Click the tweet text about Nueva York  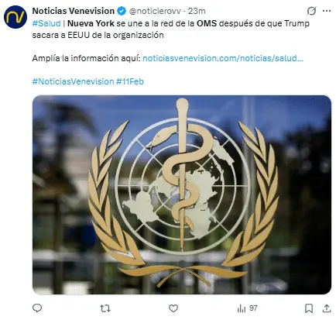[170, 29]
